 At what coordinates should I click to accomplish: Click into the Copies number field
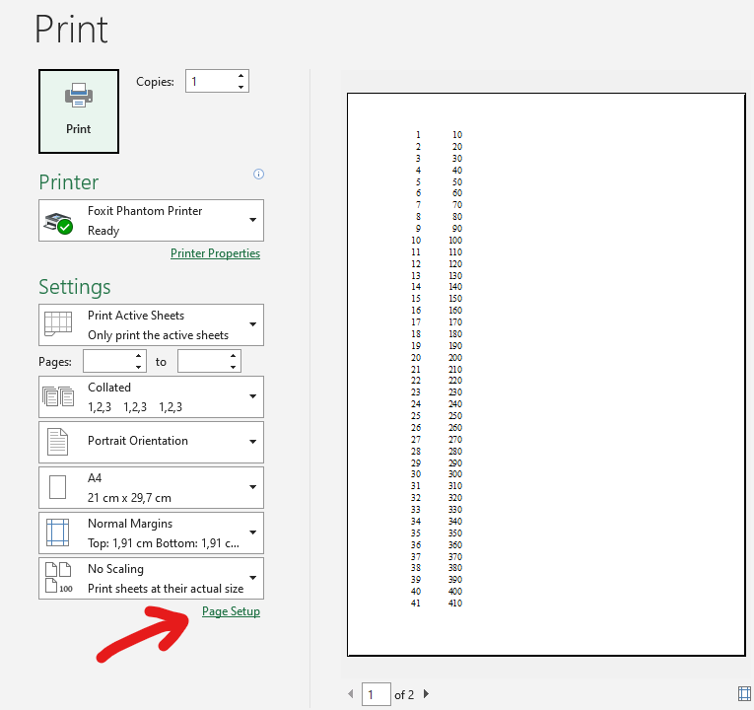tap(211, 81)
